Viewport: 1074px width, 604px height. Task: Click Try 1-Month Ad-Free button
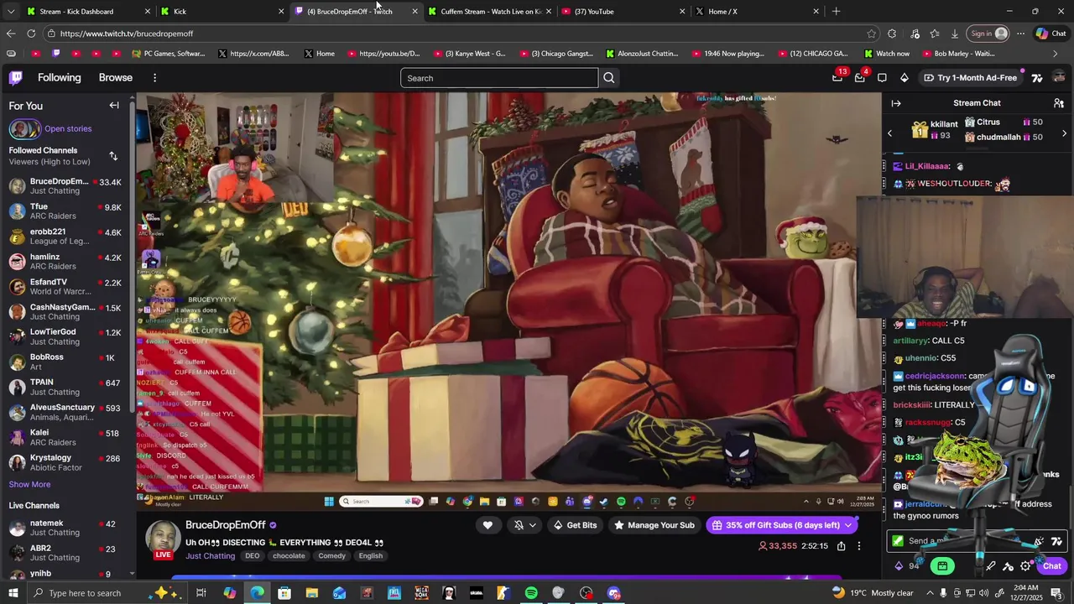coord(971,78)
